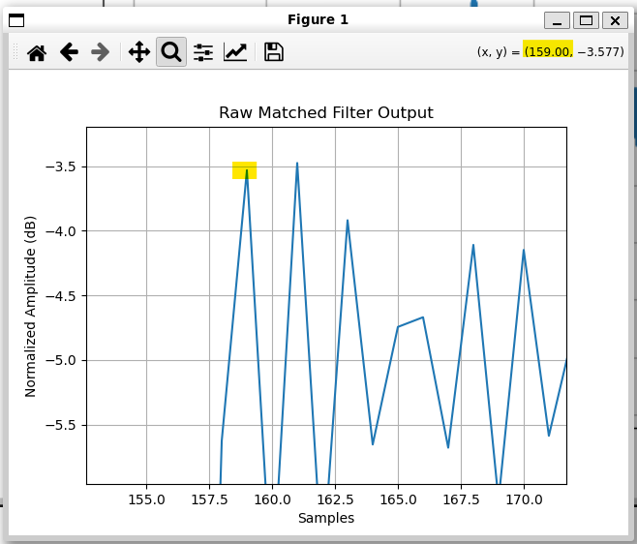637x544 pixels.
Task: Close the Figure 1 window
Action: click(615, 20)
